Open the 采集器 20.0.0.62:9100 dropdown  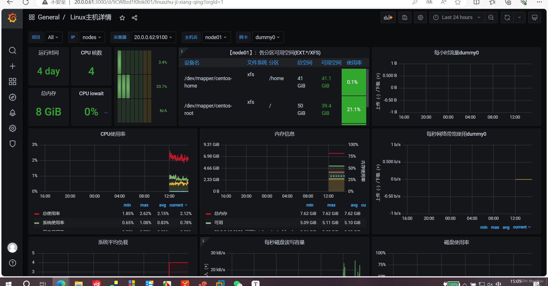pos(153,37)
